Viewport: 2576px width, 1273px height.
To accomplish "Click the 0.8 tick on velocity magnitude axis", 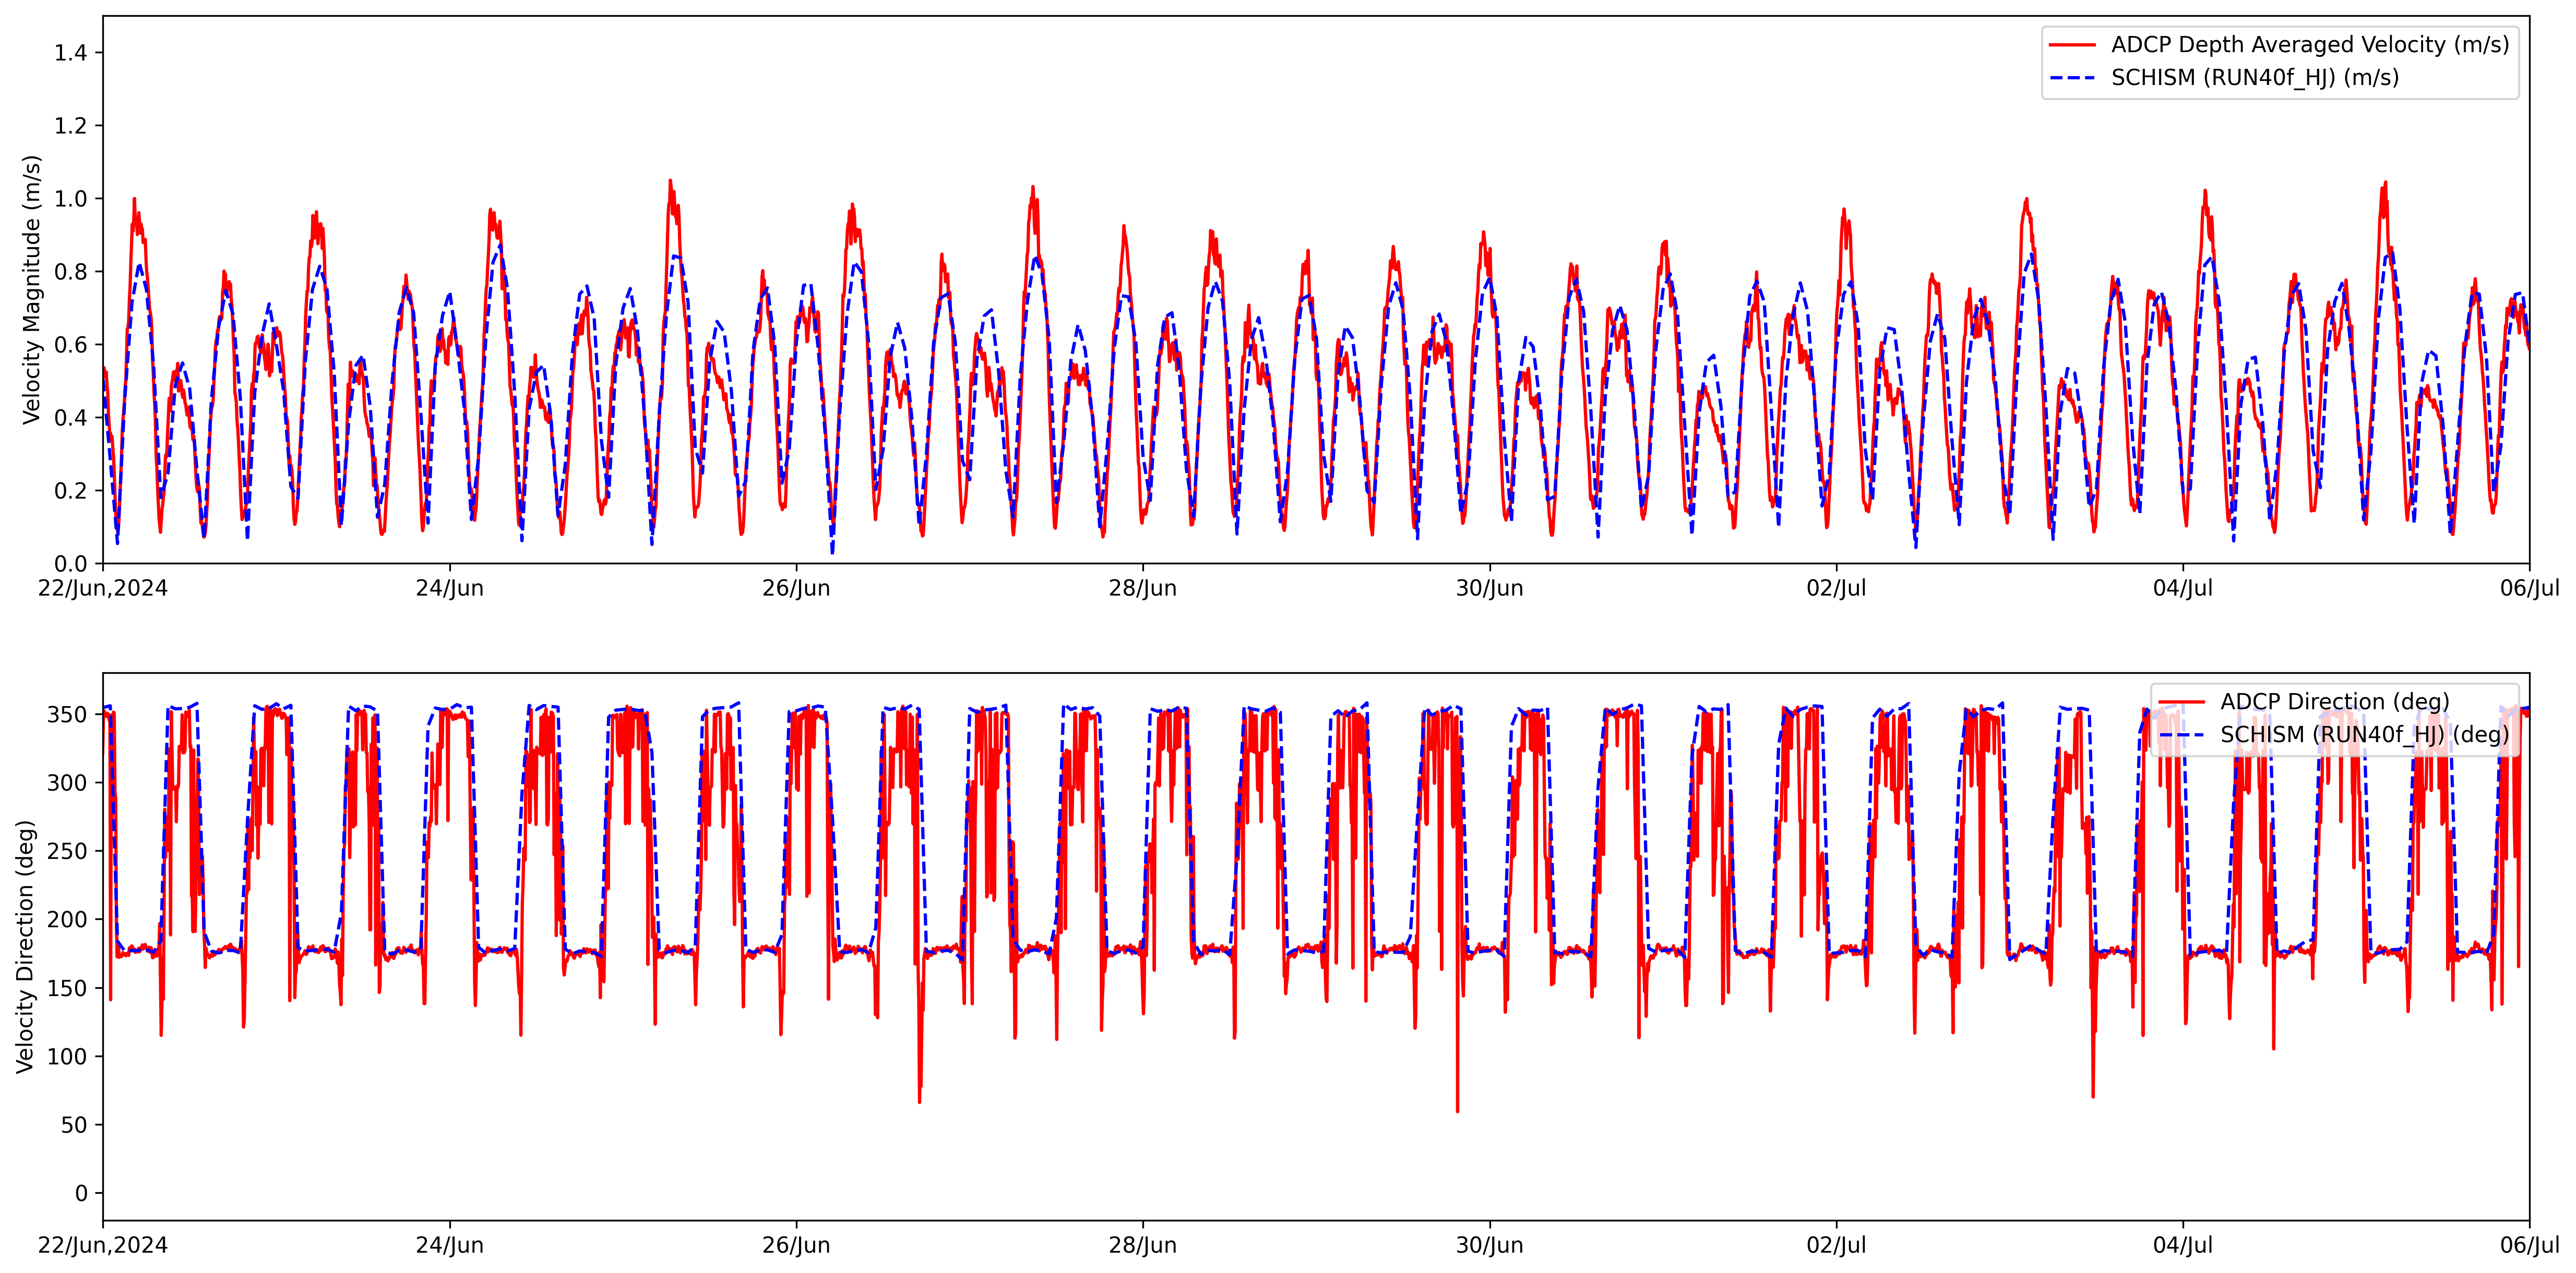I will pos(70,272).
